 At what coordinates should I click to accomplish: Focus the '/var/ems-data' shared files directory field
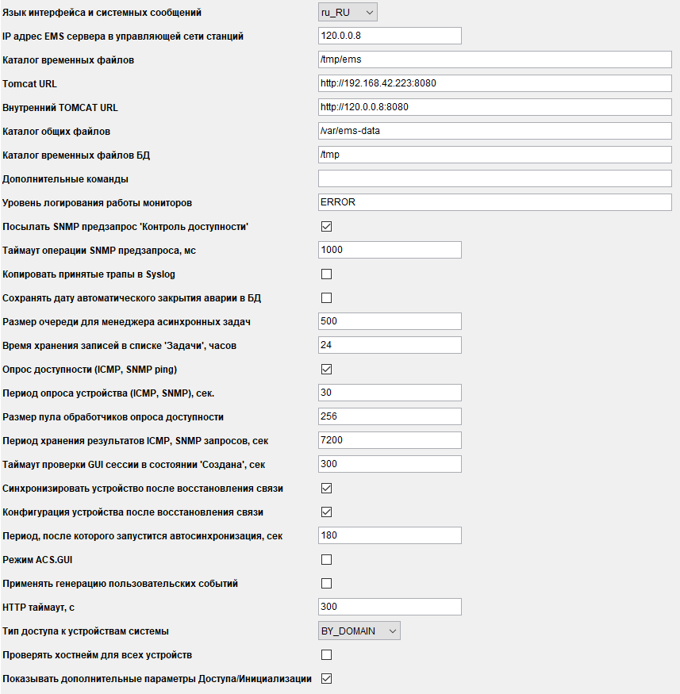pos(494,131)
